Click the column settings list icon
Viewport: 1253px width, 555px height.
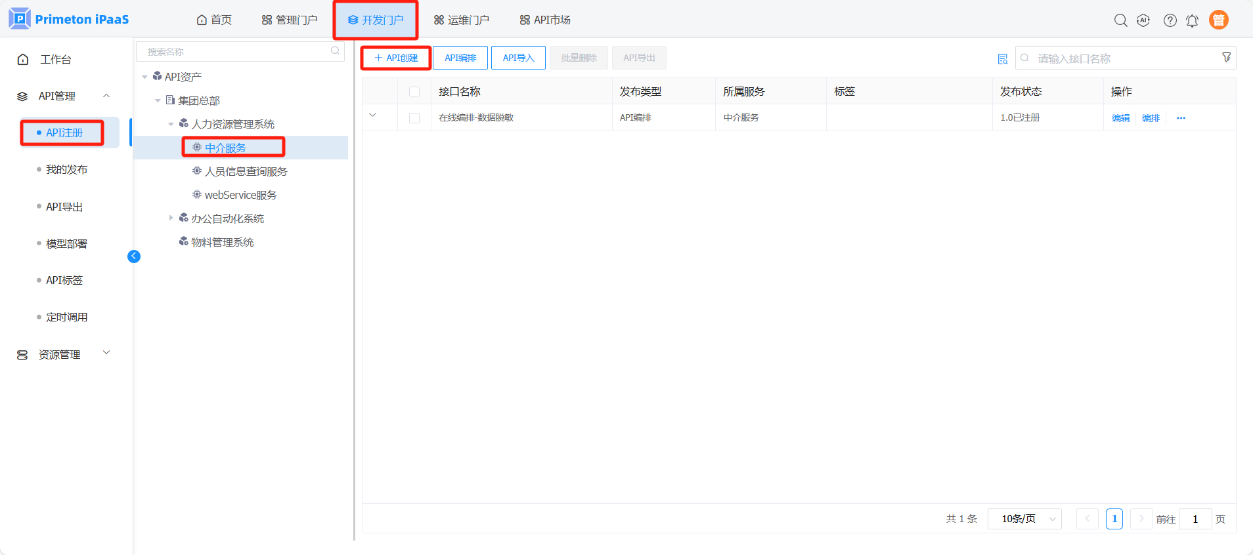tap(1002, 59)
